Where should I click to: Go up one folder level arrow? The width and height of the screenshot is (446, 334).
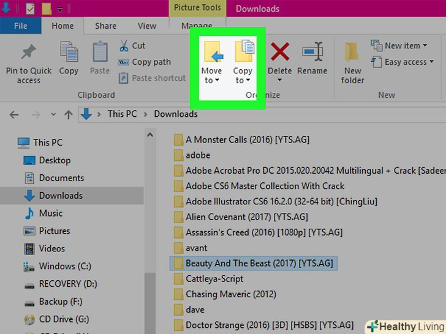tap(68, 115)
